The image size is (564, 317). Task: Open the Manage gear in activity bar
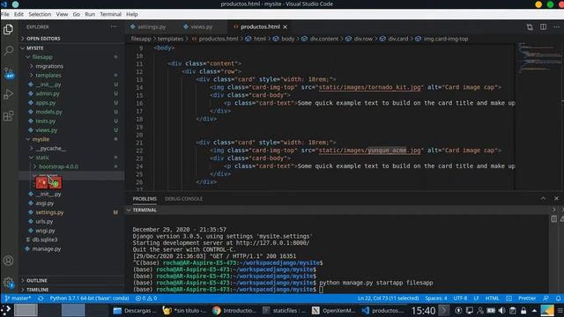pos(8,282)
